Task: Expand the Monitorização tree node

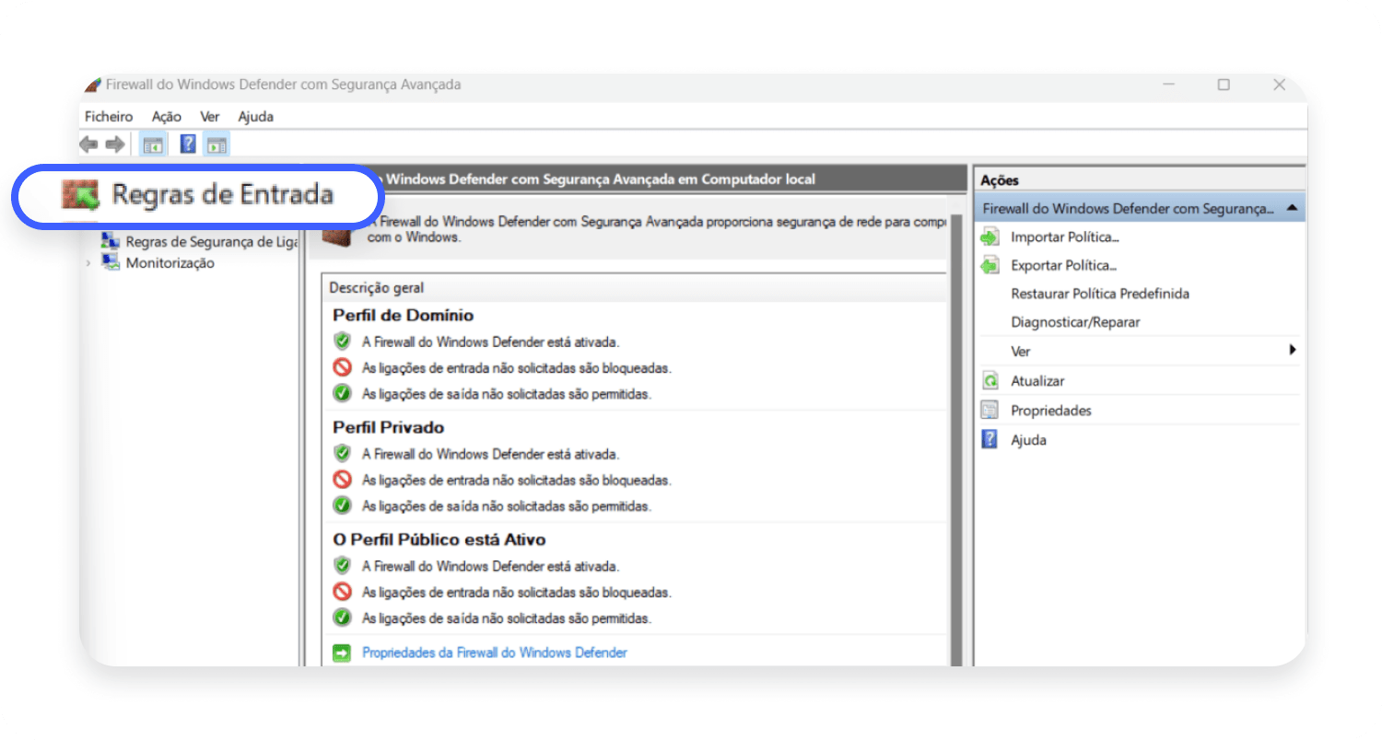Action: 89,263
